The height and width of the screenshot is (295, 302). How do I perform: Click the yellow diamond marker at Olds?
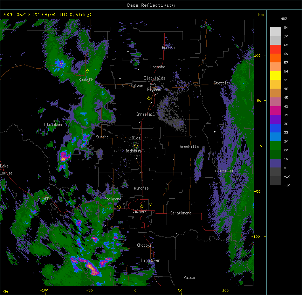pyautogui.click(x=136, y=146)
